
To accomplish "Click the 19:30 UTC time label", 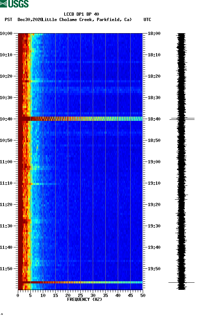I will pos(154,226).
